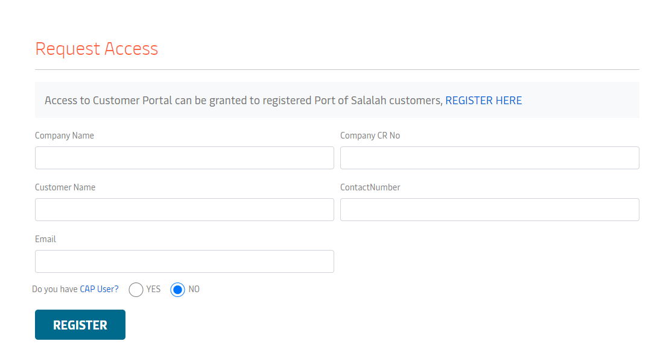Click the Email text field
Viewport: 669px width, 353px height.
coord(184,261)
